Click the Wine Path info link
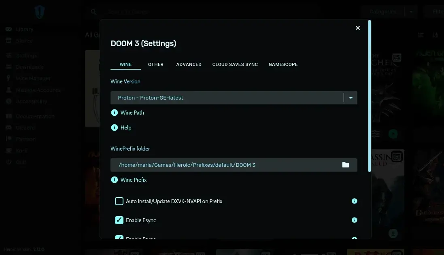 (x=132, y=113)
